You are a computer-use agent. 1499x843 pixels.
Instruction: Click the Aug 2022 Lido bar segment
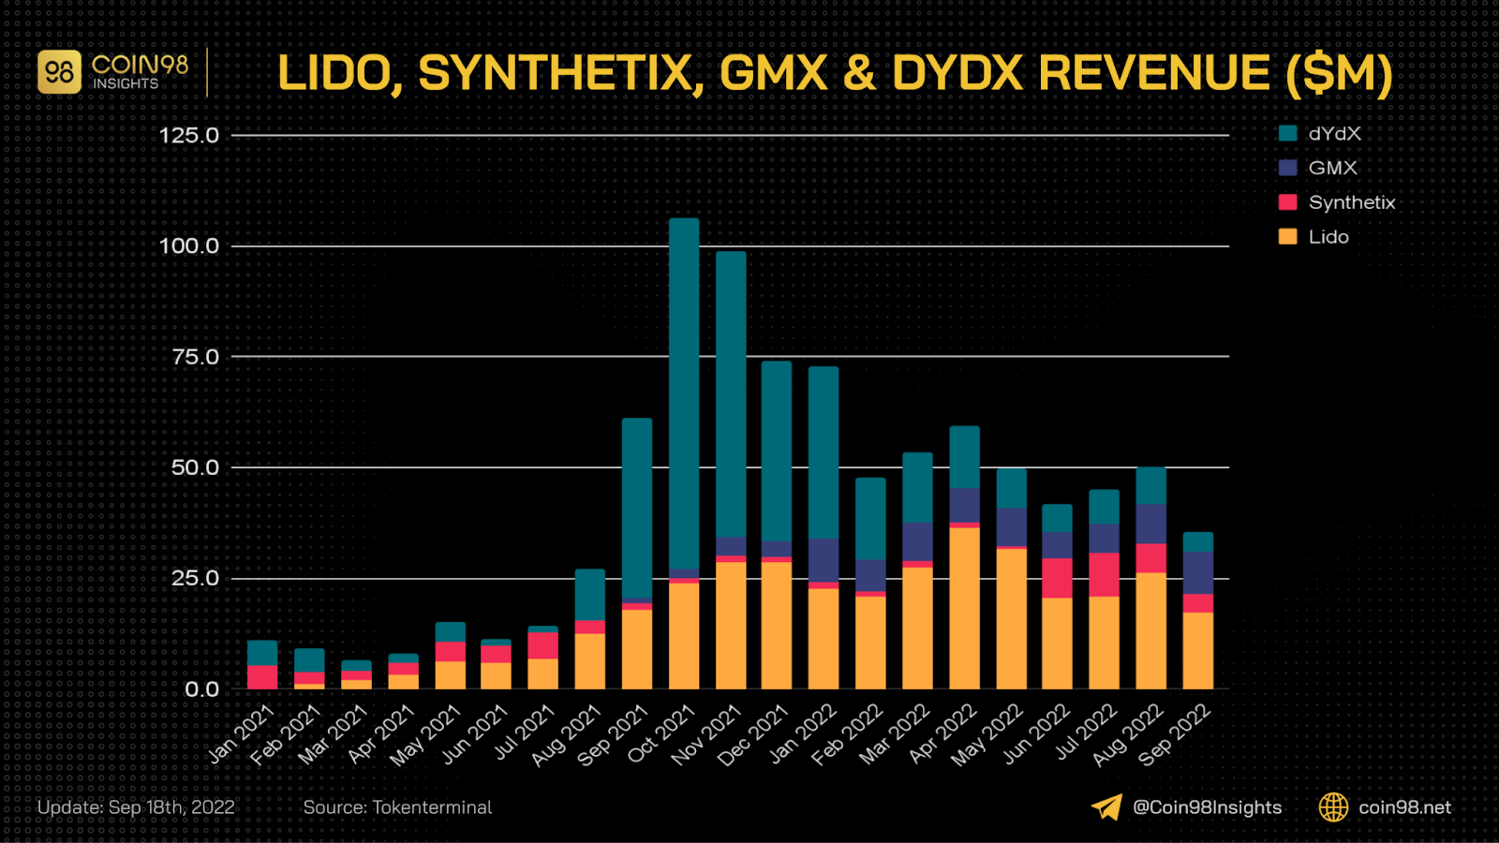(1151, 631)
